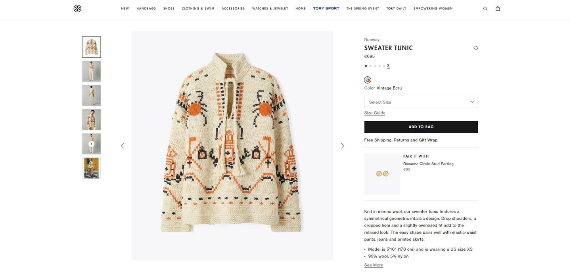Click the earring product image
571x276 pixels.
pyautogui.click(x=382, y=174)
